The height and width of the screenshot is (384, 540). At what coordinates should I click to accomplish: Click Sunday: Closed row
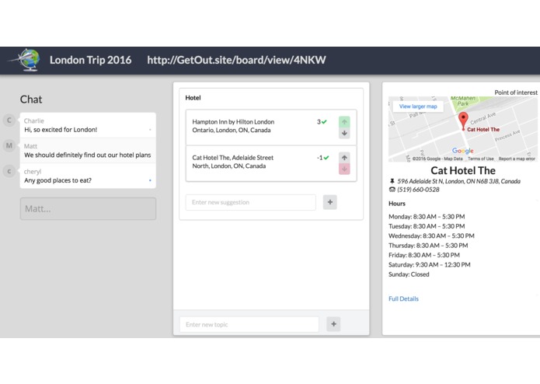tap(409, 274)
